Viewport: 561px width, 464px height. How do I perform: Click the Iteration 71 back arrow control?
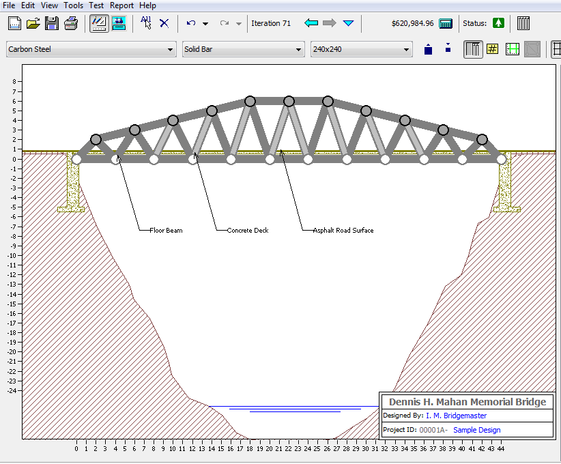click(x=311, y=23)
